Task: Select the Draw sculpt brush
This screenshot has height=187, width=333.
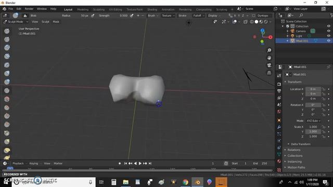Action: tap(7, 31)
